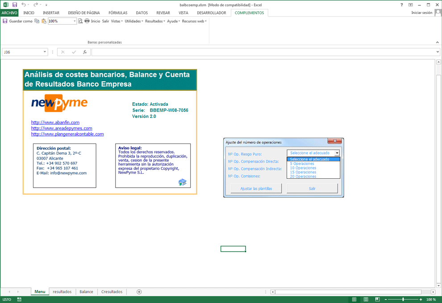
Task: Click the Insert Function fx icon
Action: pyautogui.click(x=85, y=52)
